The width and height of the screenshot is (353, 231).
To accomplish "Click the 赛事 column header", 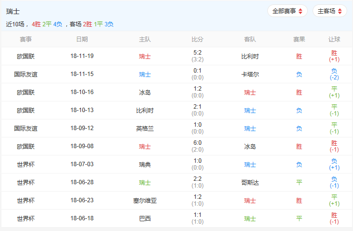I will click(26, 39).
